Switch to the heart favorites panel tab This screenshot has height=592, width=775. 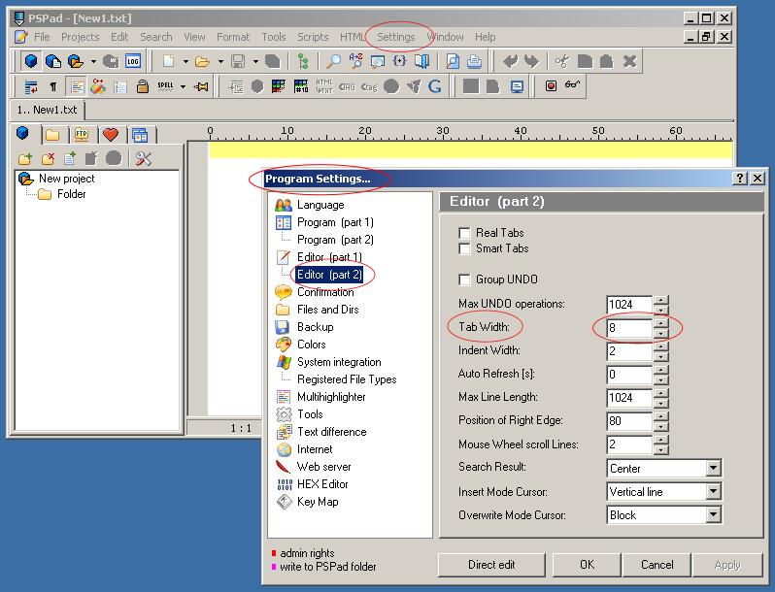(110, 134)
